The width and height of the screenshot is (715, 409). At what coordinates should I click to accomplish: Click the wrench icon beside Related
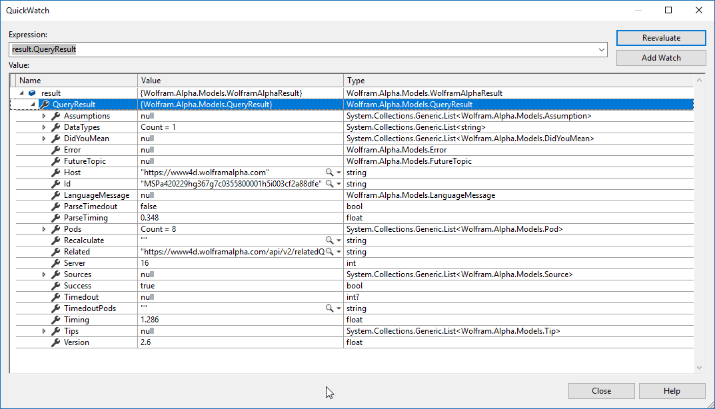tap(55, 252)
